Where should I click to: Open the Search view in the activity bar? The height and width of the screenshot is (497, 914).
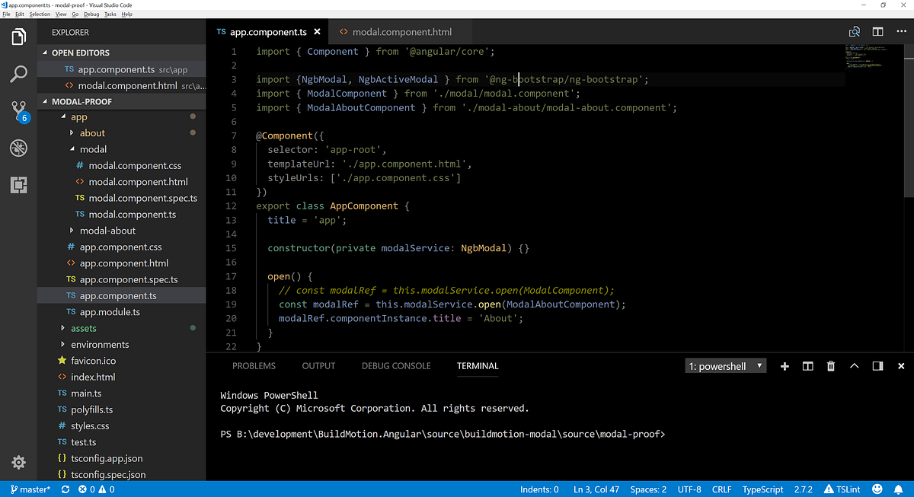click(18, 73)
